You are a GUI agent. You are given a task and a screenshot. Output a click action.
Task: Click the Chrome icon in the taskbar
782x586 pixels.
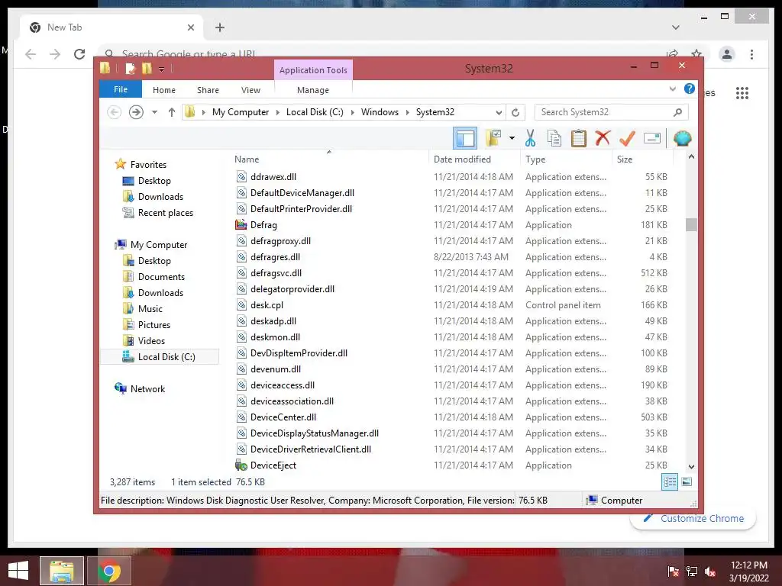point(109,571)
